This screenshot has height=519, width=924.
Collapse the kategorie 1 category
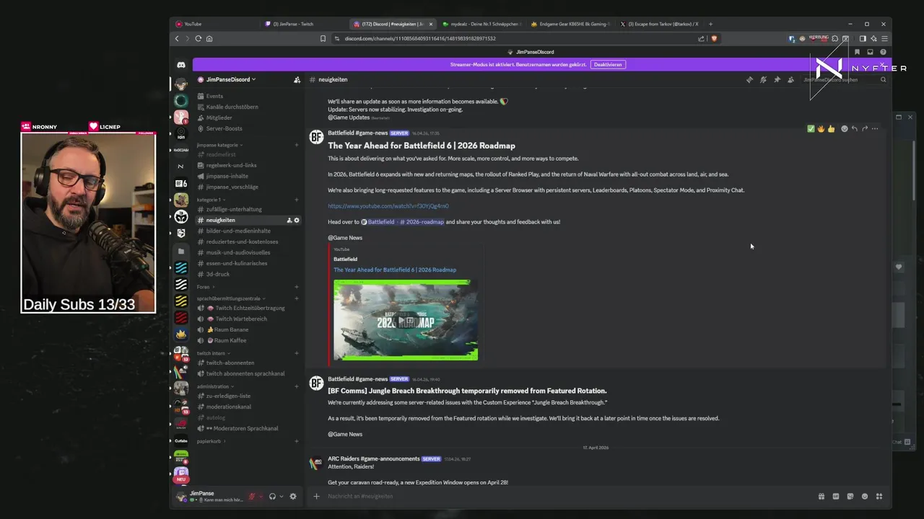211,200
